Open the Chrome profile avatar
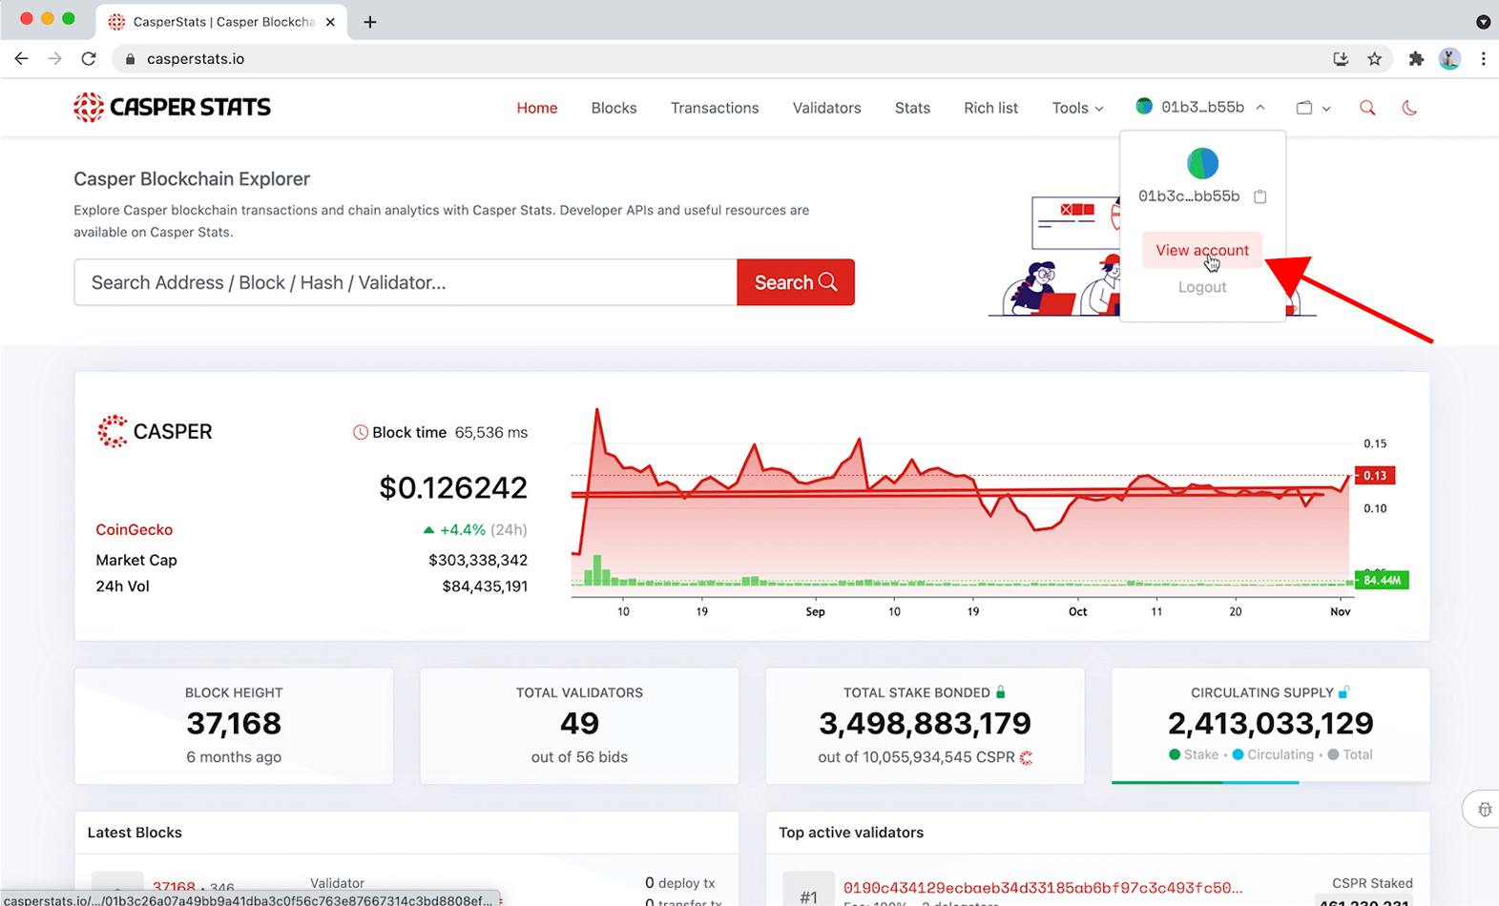This screenshot has width=1499, height=906. [1449, 59]
